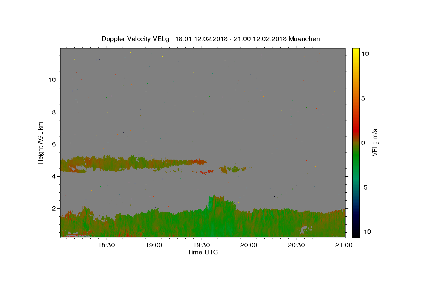This screenshot has width=427, height=285.
Task: Click the 21:00 time tick label
Action: point(344,245)
